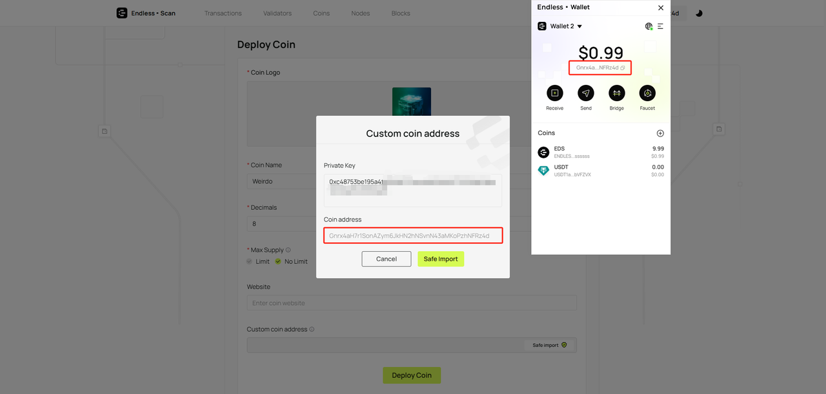Viewport: 826px width, 394px height.
Task: Open the USDT coin entry
Action: tap(600, 171)
